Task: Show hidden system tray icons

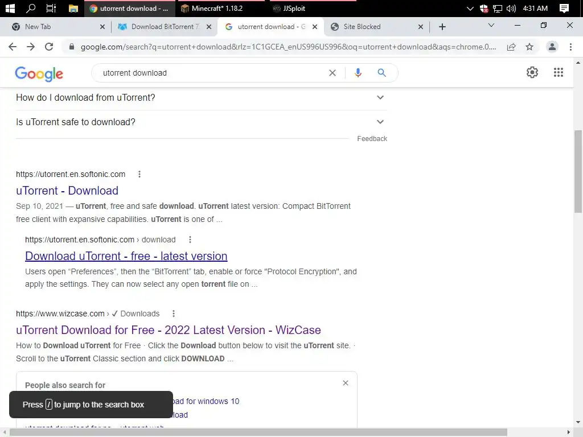Action: 470,9
